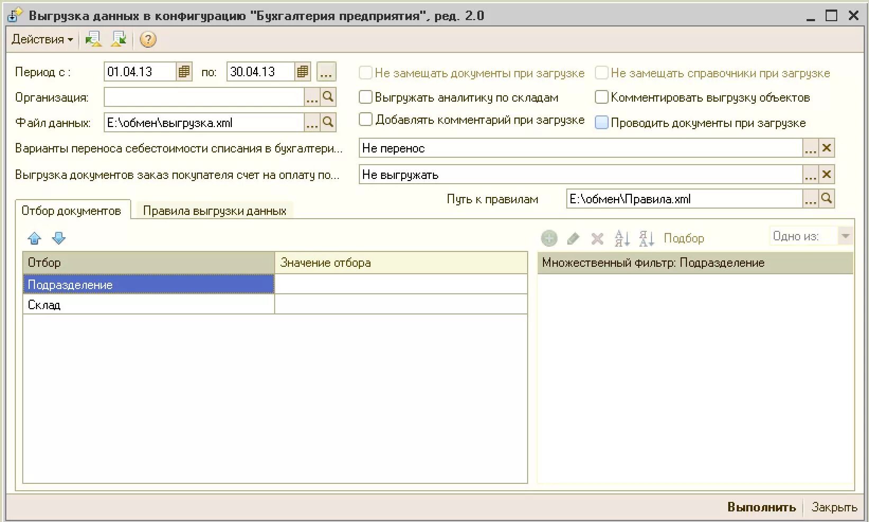This screenshot has height=522, width=869.
Task: Click the Подбор button
Action: (x=684, y=238)
